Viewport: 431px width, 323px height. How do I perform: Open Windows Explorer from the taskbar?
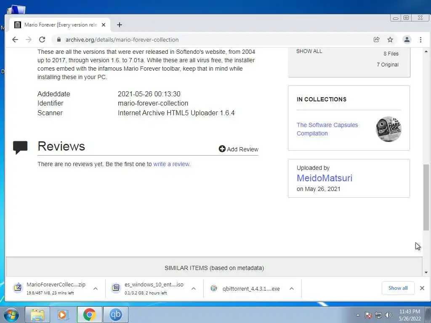[37, 315]
